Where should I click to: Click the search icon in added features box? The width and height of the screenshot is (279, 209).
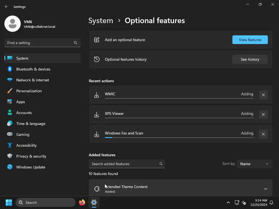click(x=161, y=164)
